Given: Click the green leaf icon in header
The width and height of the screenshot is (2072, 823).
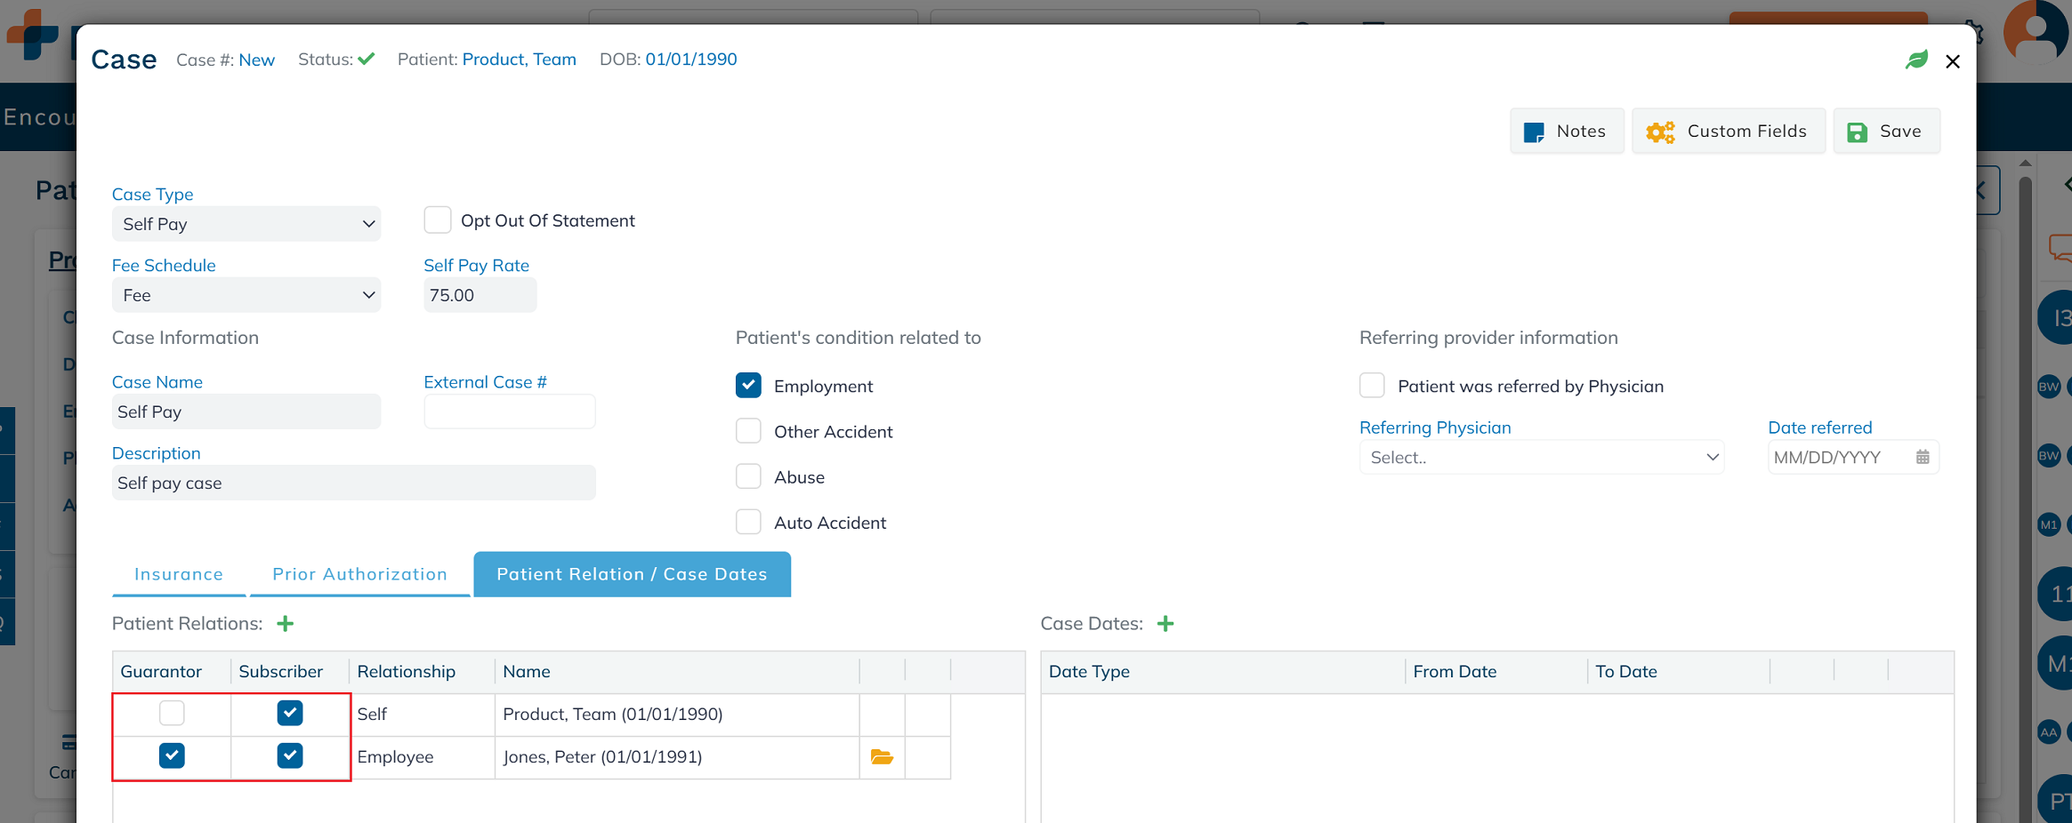Looking at the screenshot, I should point(1916,60).
